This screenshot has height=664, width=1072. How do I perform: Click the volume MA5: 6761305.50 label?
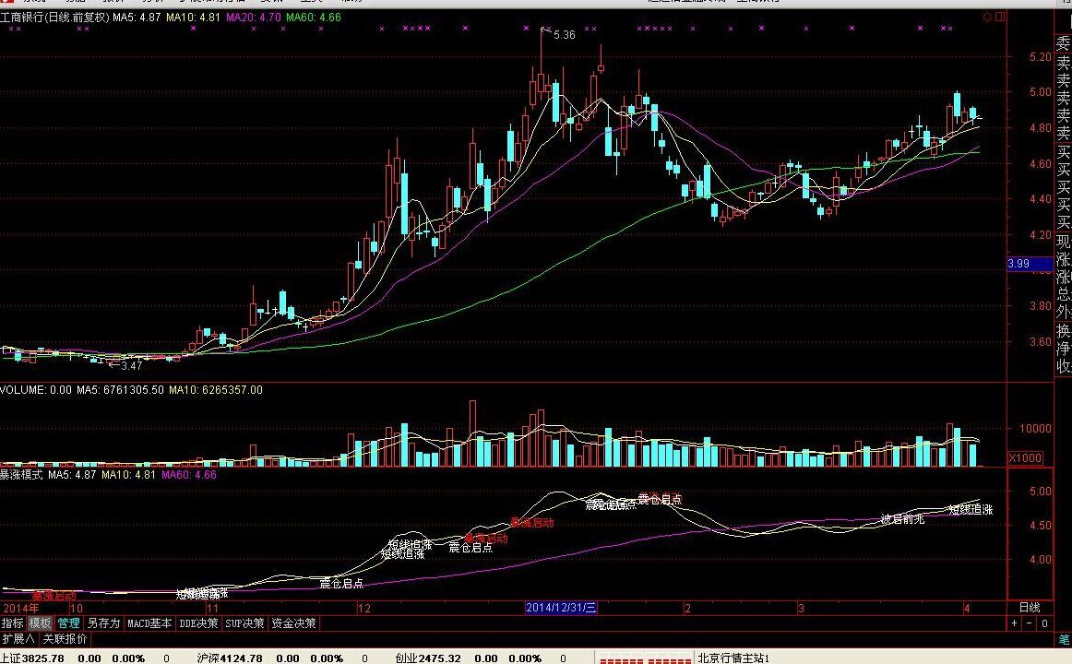tap(120, 390)
